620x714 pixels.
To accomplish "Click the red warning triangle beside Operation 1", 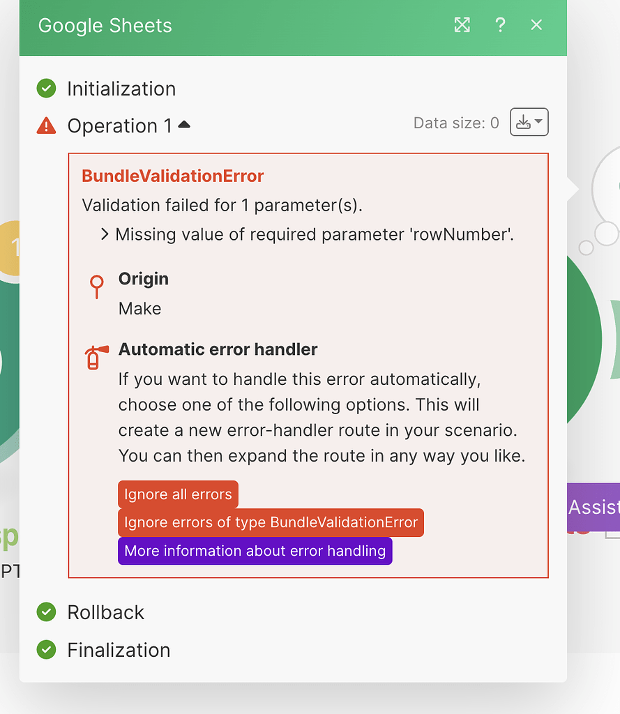I will 46,126.
